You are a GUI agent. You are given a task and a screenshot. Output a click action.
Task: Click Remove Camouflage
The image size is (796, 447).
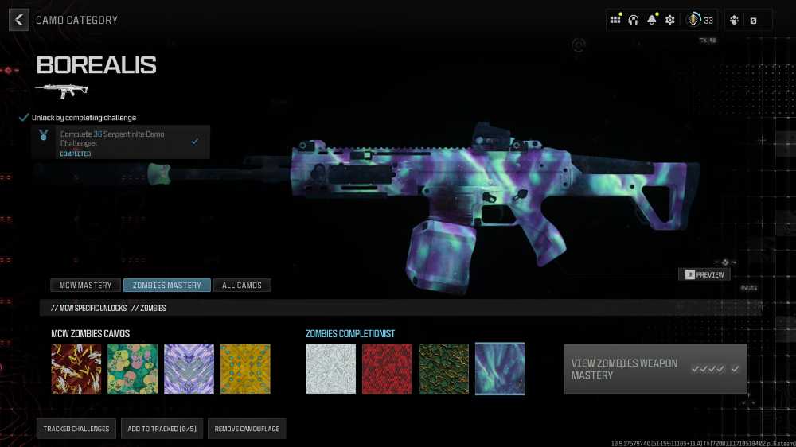[247, 429]
